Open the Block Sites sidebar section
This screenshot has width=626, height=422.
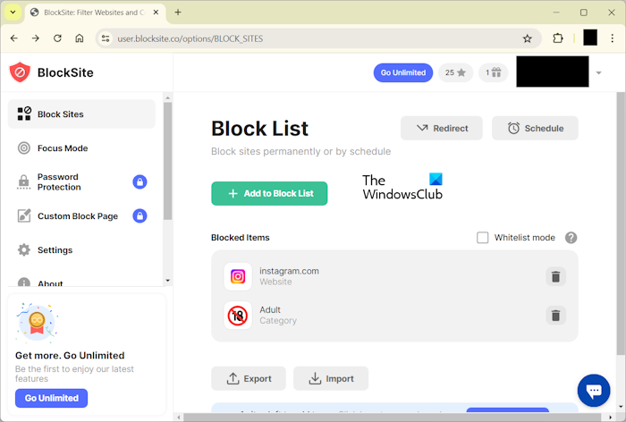pyautogui.click(x=81, y=114)
